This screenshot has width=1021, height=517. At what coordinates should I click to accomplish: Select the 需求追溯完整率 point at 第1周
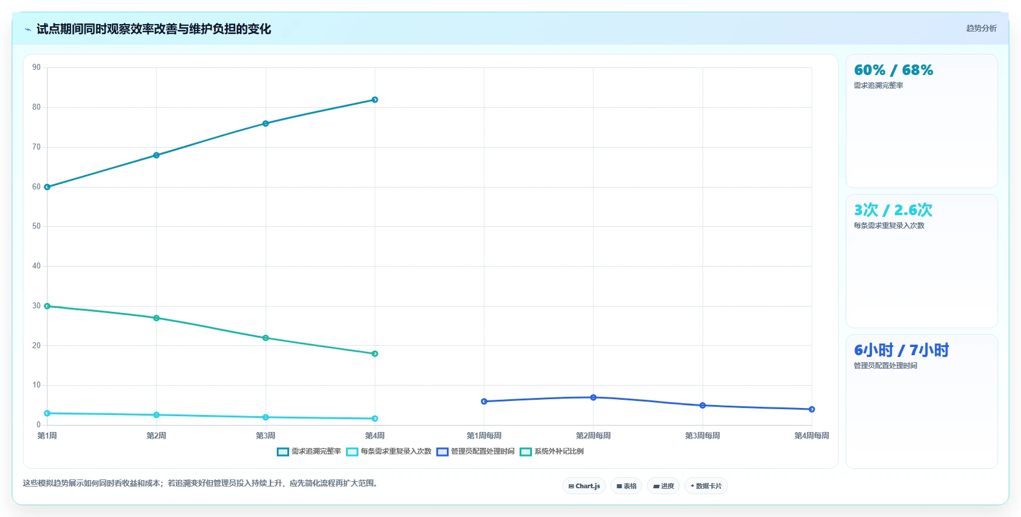coord(48,187)
